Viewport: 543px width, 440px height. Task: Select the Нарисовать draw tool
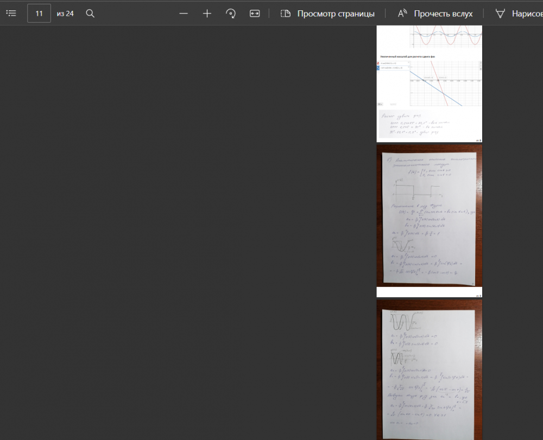click(519, 14)
